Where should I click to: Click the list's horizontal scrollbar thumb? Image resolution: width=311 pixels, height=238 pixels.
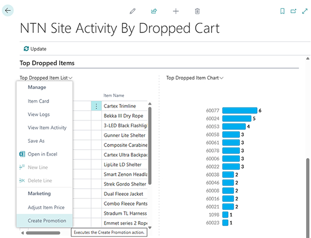(x=43, y=232)
